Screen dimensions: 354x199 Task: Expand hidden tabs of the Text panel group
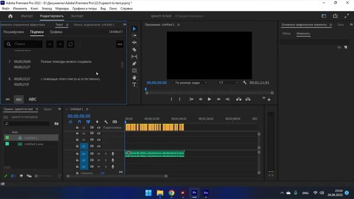tap(124, 24)
